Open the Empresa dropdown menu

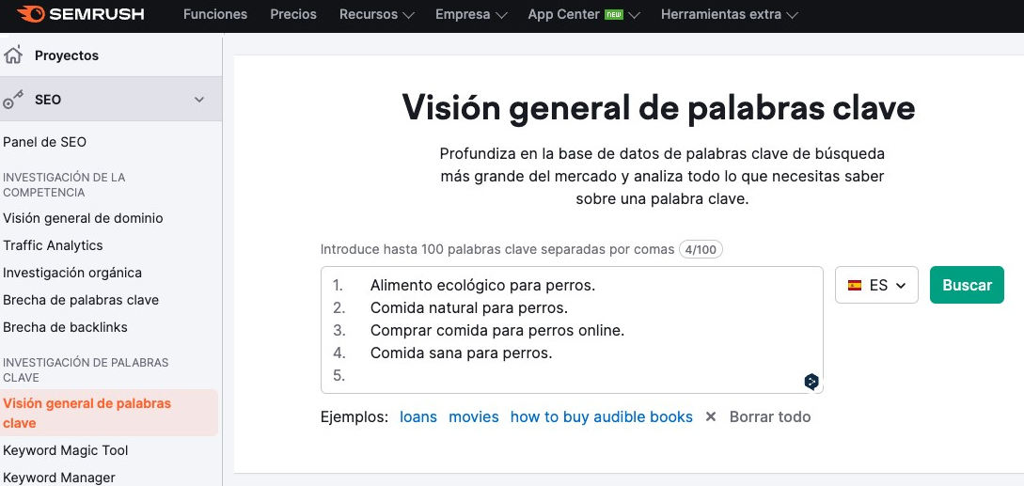click(471, 14)
